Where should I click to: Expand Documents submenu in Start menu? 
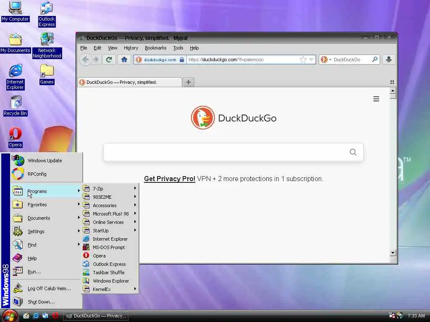(x=46, y=218)
